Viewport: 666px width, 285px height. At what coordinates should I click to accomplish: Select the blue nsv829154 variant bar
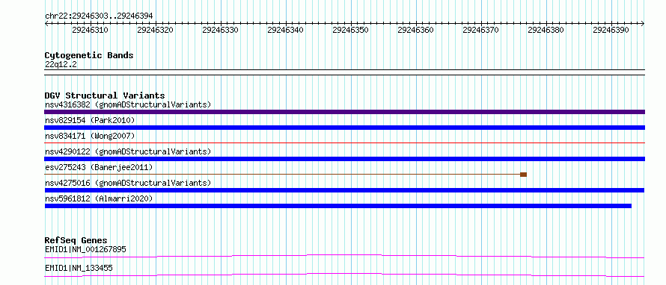coord(344,128)
